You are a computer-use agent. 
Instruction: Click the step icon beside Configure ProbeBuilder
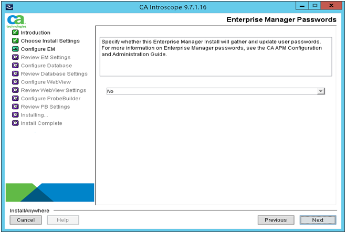[15, 99]
